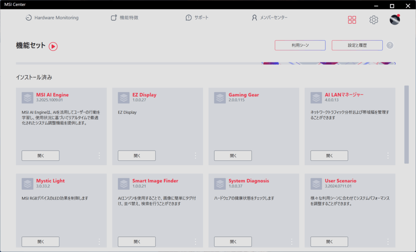Image resolution: width=416 pixels, height=252 pixels.
Task: Open MSI AI Engine with 開く button
Action: 41,156
